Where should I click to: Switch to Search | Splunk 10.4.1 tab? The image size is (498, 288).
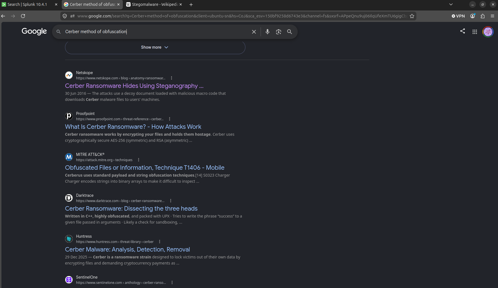tap(27, 4)
